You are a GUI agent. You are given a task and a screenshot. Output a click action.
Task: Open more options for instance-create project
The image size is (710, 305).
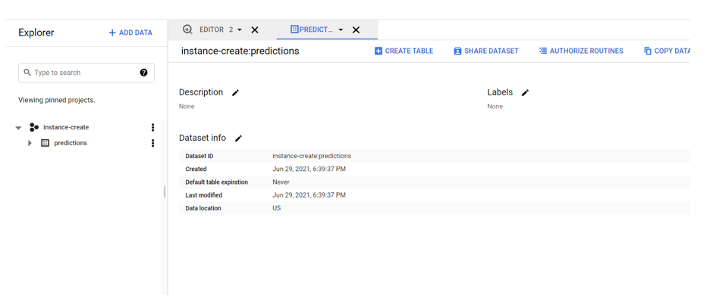click(x=152, y=127)
